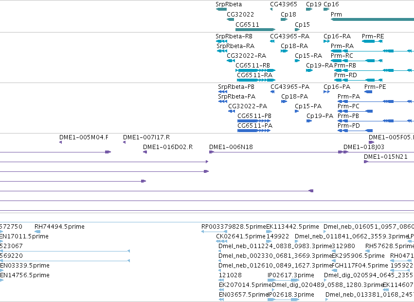The height and width of the screenshot is (302, 414).
Task: Select the CG6511-RB transcript
Action: tap(255, 70)
